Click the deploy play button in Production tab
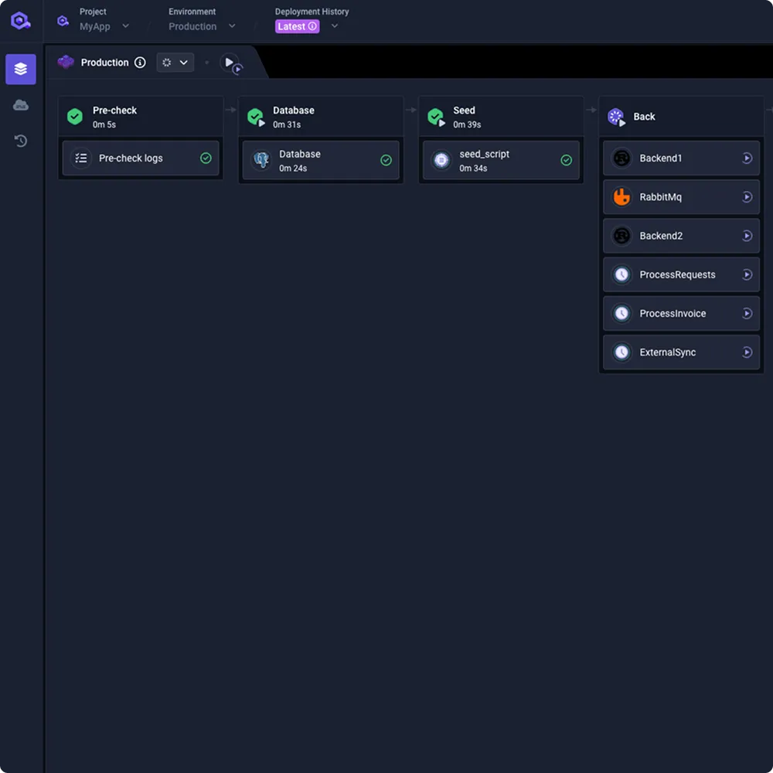 tap(230, 63)
